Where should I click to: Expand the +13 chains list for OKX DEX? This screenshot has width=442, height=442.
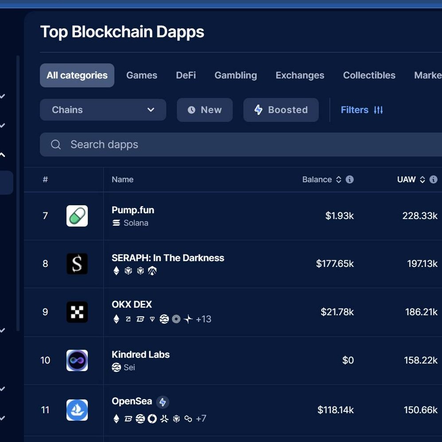click(x=203, y=319)
